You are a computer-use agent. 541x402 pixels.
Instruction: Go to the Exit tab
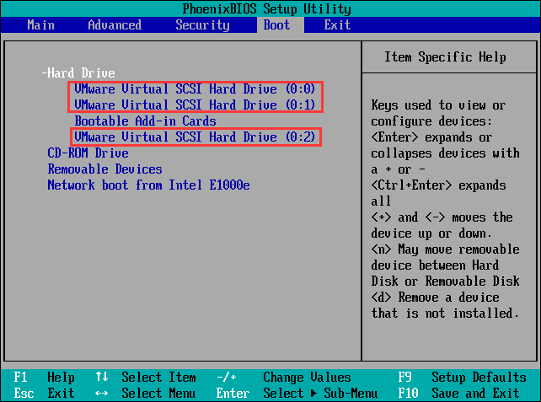[337, 25]
